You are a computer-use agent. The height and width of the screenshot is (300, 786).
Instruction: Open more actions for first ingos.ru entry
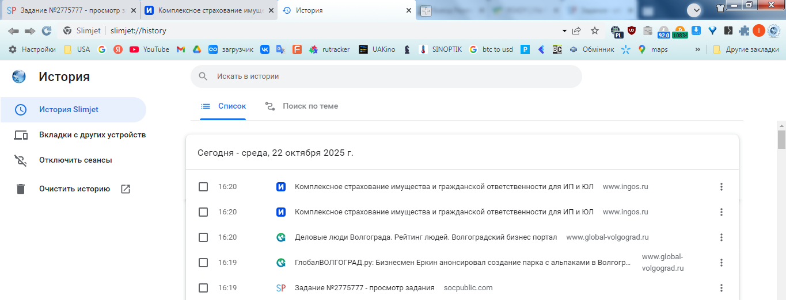click(x=722, y=187)
